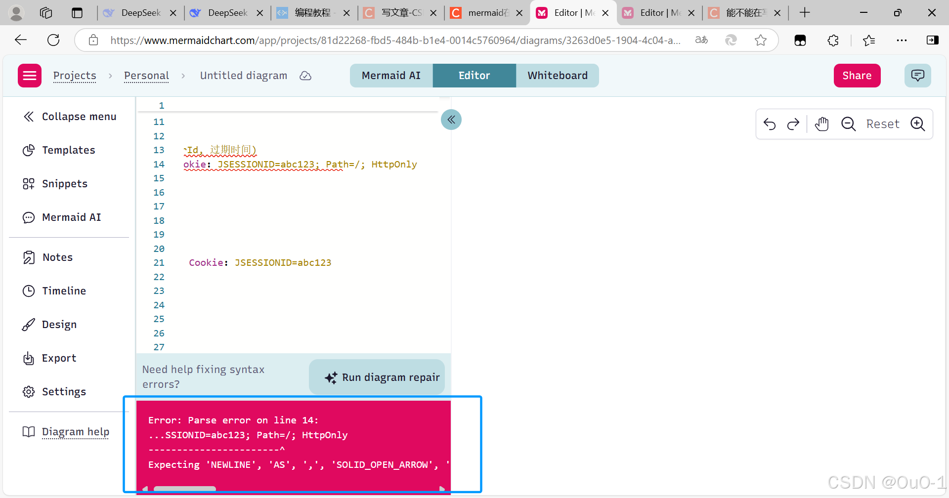Go back in the browser
The height and width of the screenshot is (498, 949).
coord(21,40)
